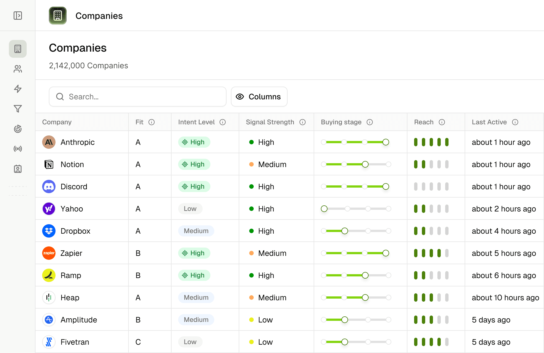Expand the collapsed sidebar panel
The height and width of the screenshot is (353, 544).
tap(18, 16)
